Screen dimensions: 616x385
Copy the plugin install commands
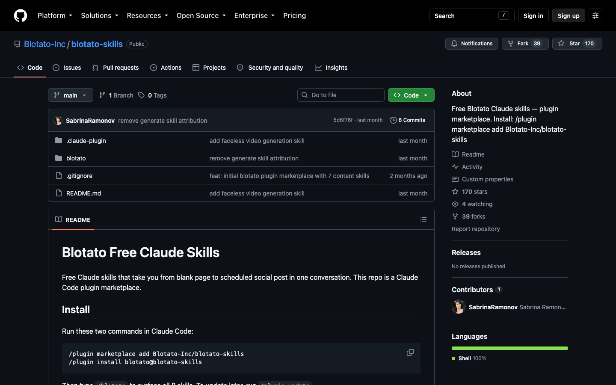[x=410, y=352]
